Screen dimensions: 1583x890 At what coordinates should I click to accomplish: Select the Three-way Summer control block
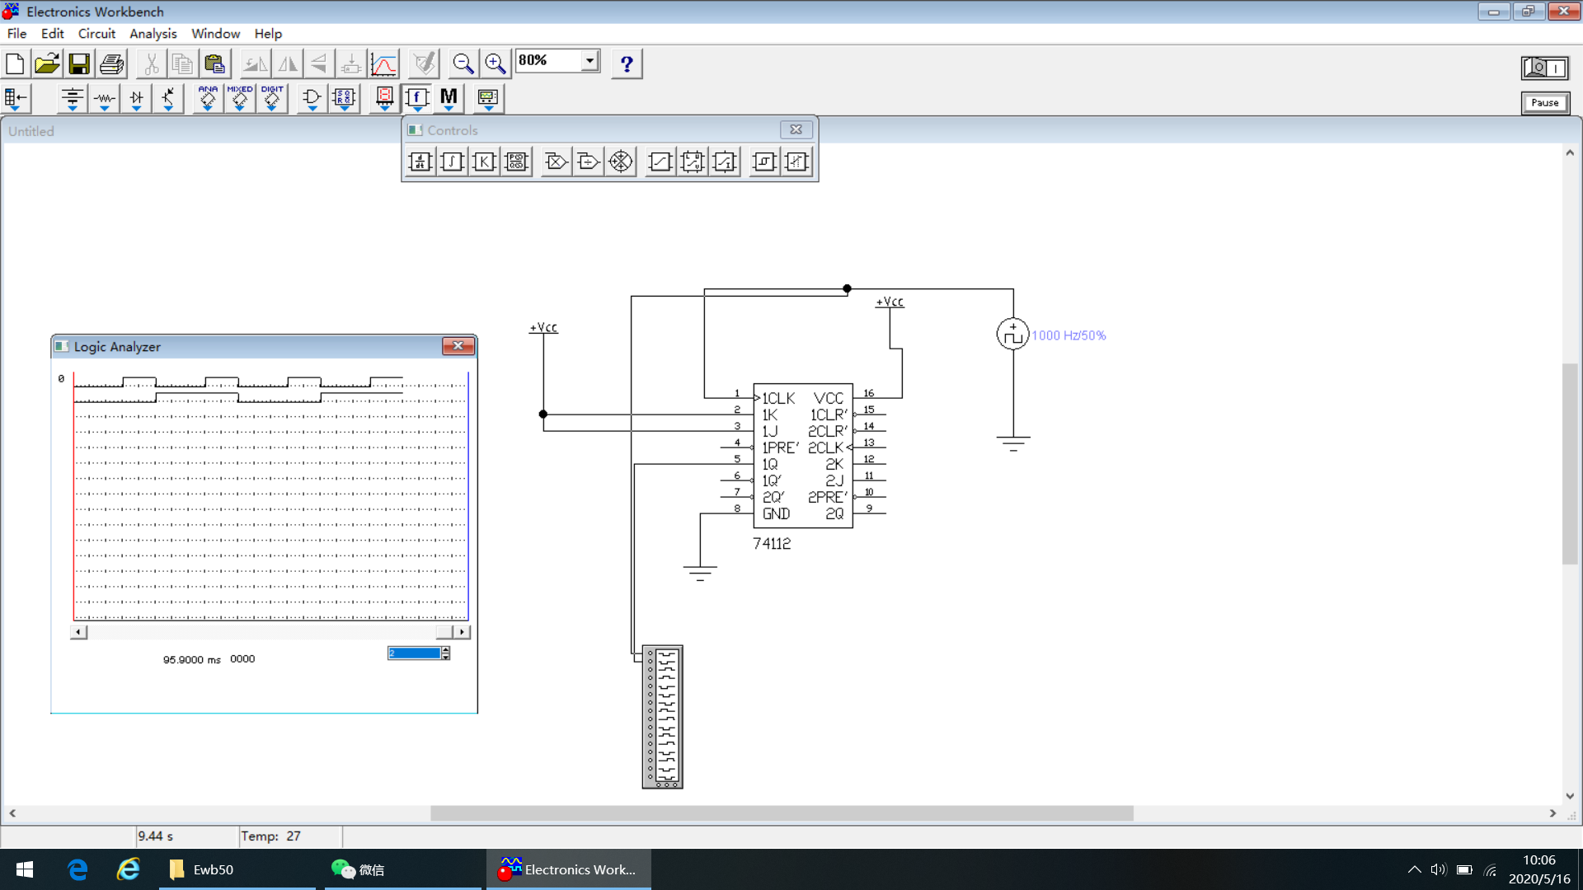click(x=621, y=162)
